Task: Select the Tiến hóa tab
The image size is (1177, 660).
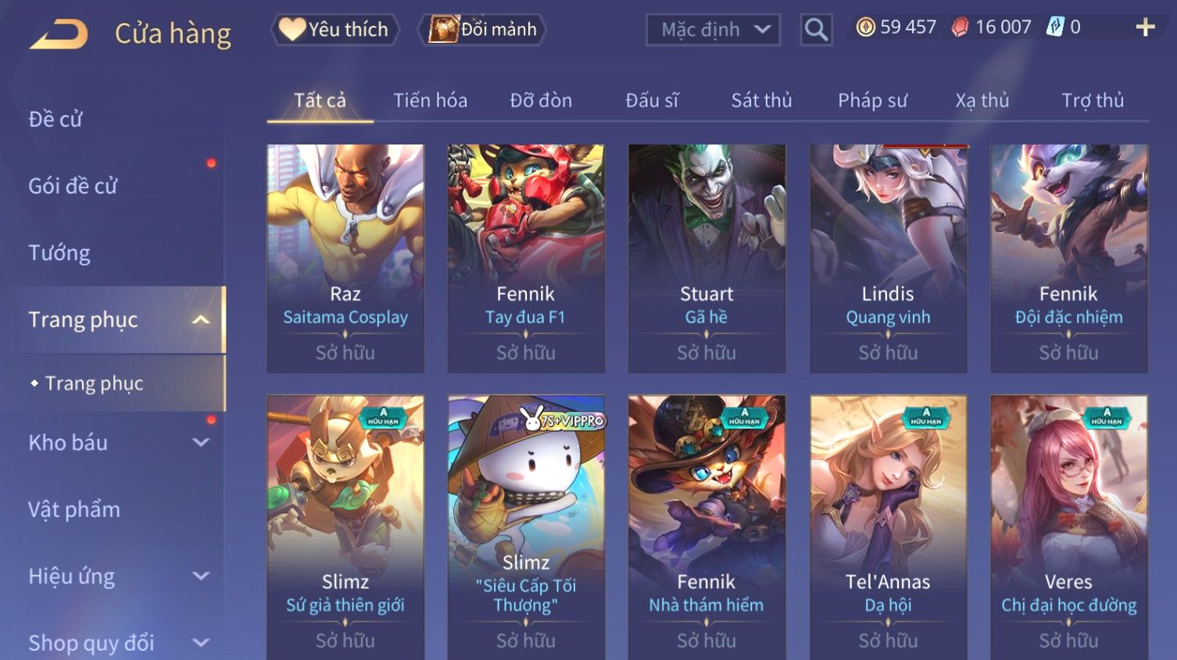Action: tap(430, 100)
